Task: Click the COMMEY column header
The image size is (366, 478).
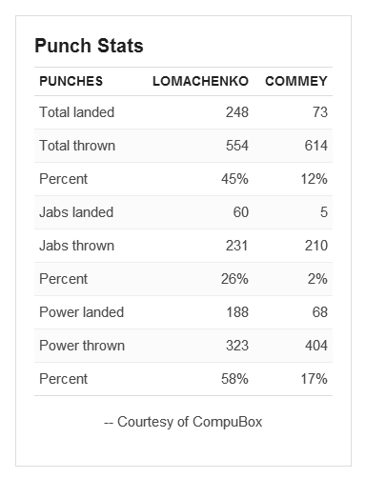Action: [x=296, y=81]
